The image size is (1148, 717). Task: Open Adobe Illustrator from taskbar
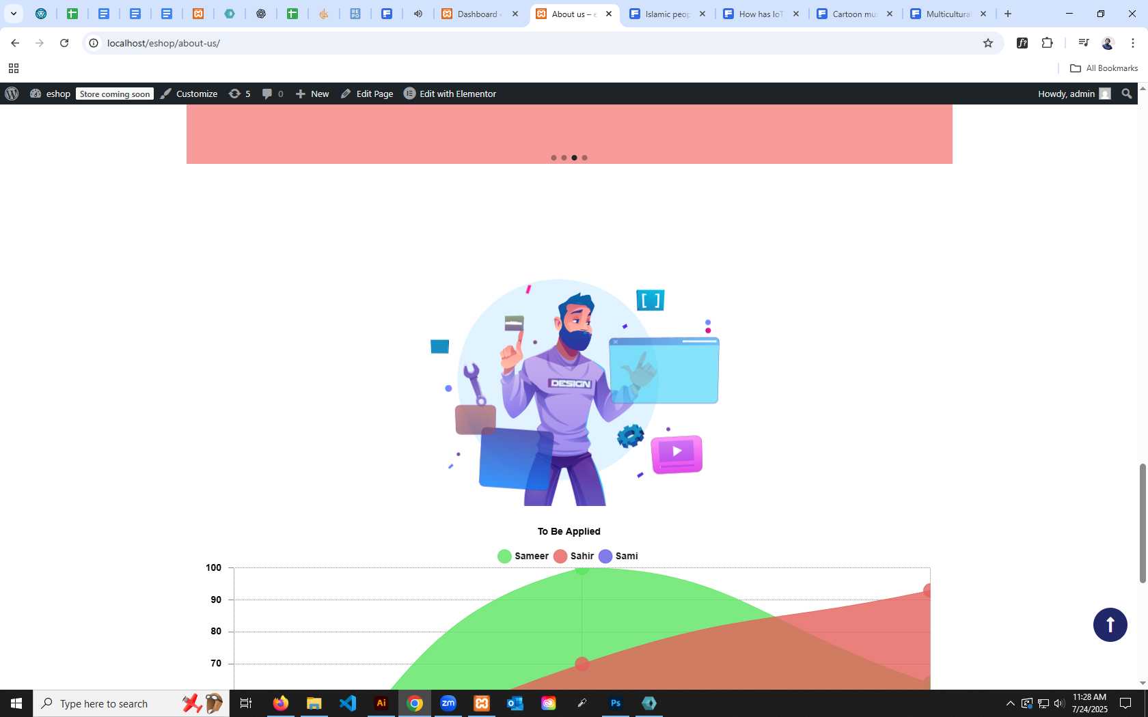(x=381, y=703)
